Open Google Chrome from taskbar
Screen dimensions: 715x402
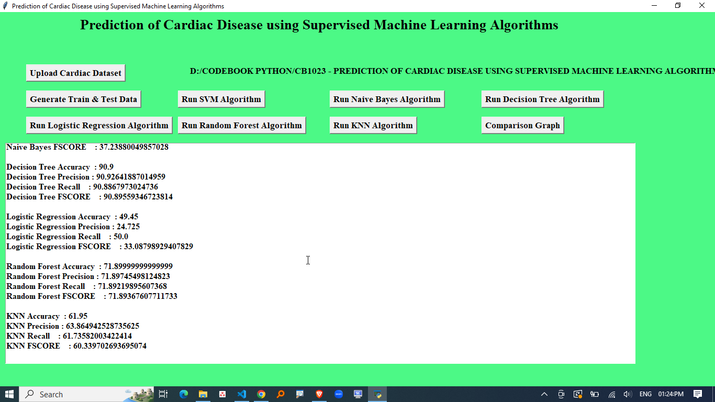pos(261,394)
